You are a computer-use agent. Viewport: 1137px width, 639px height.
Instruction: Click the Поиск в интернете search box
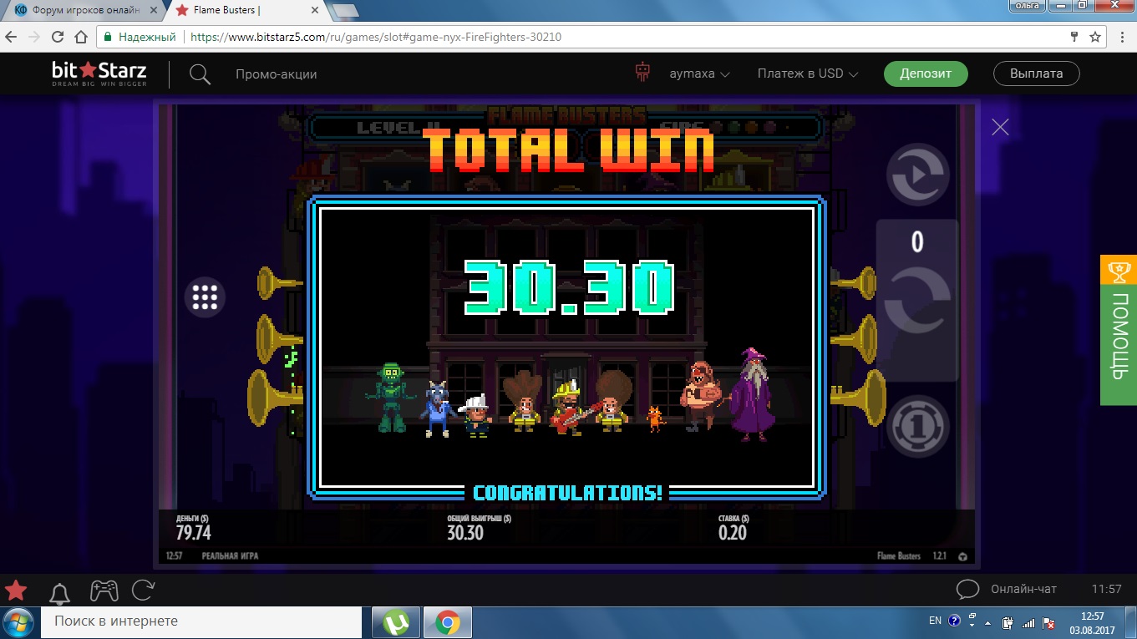coord(200,621)
